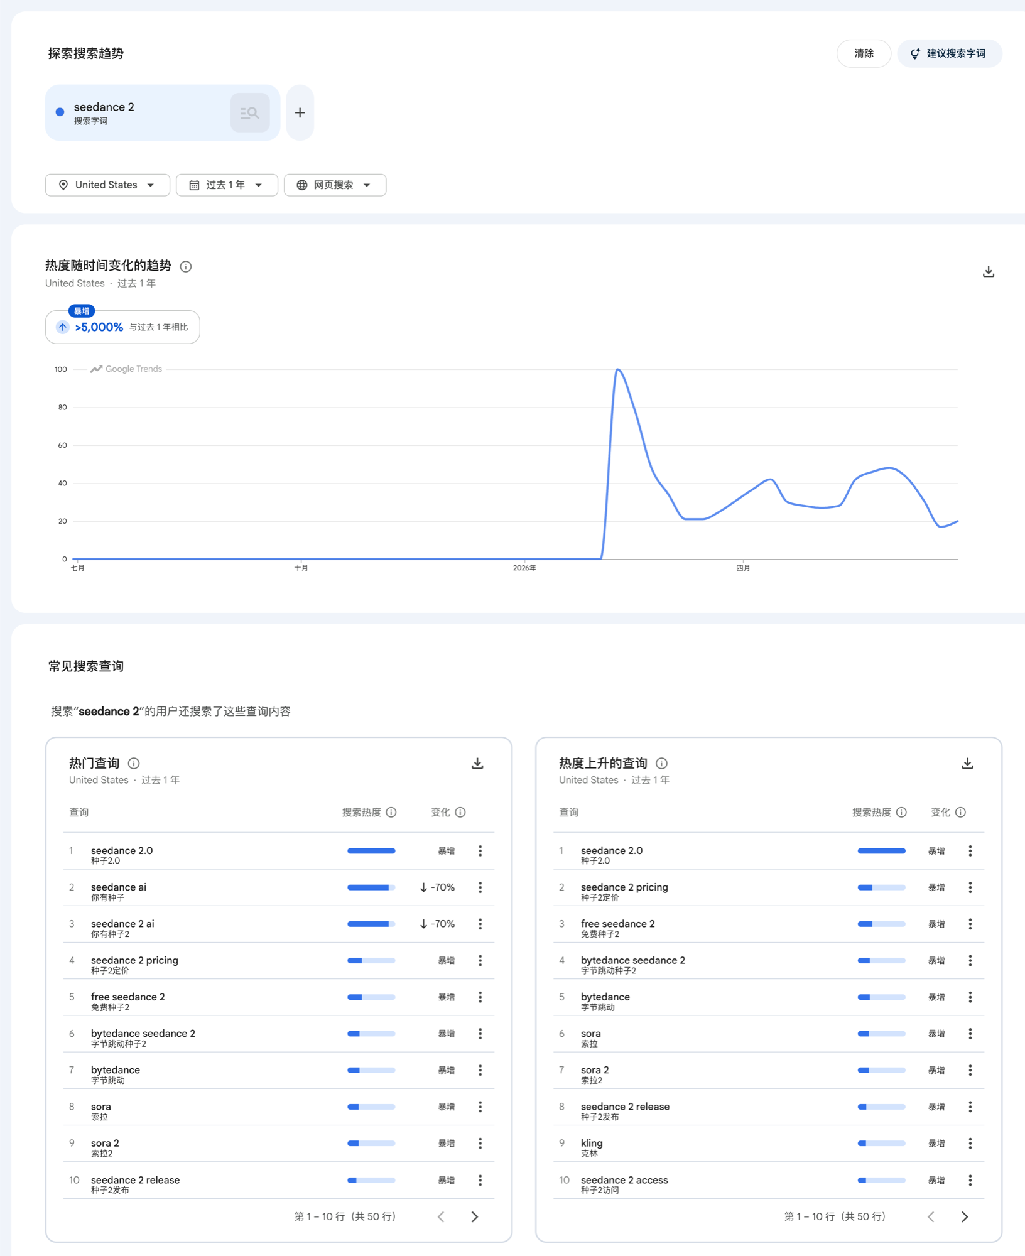The image size is (1025, 1256).
Task: Go to previous page of 热度上升的查询
Action: 931,1216
